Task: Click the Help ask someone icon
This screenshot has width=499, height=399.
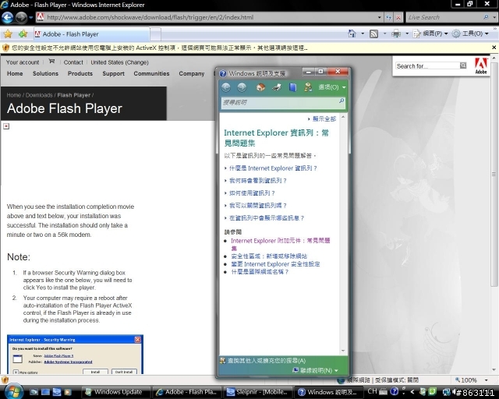Action: tap(308, 87)
